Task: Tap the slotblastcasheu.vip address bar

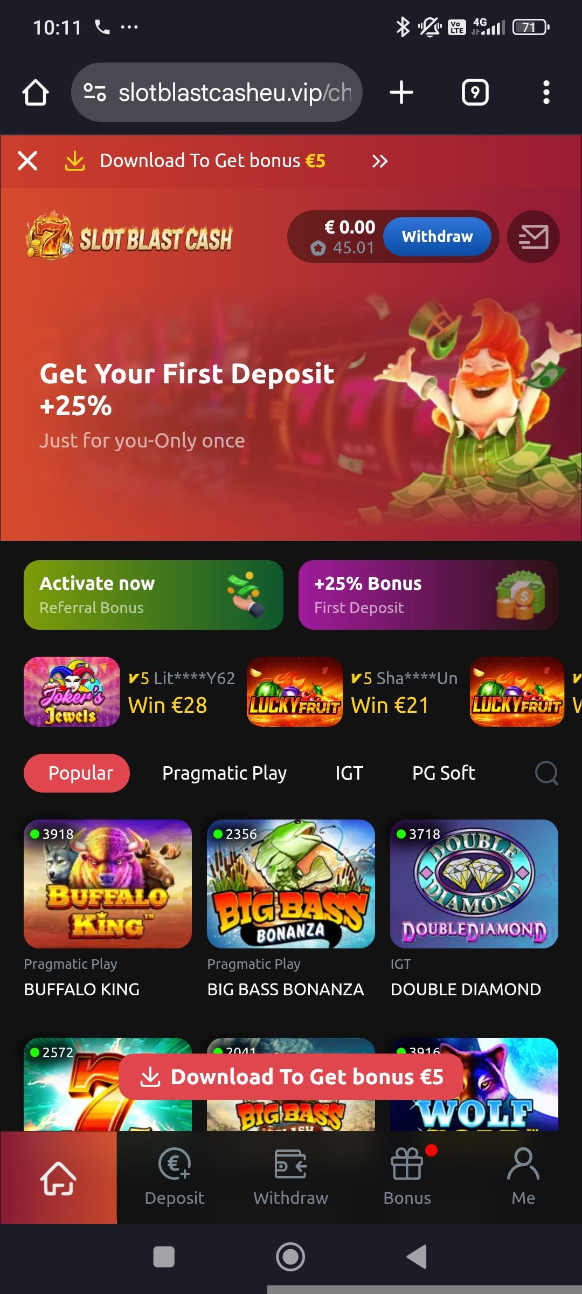Action: point(217,92)
